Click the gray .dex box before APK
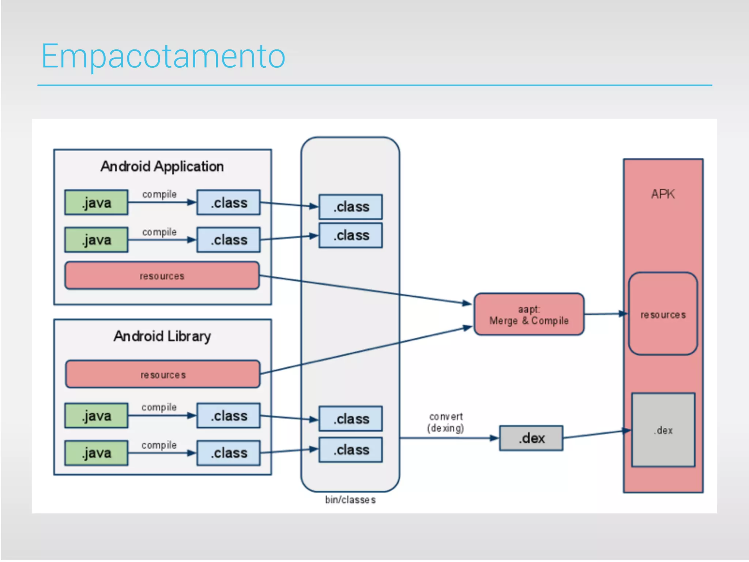 coord(531,438)
